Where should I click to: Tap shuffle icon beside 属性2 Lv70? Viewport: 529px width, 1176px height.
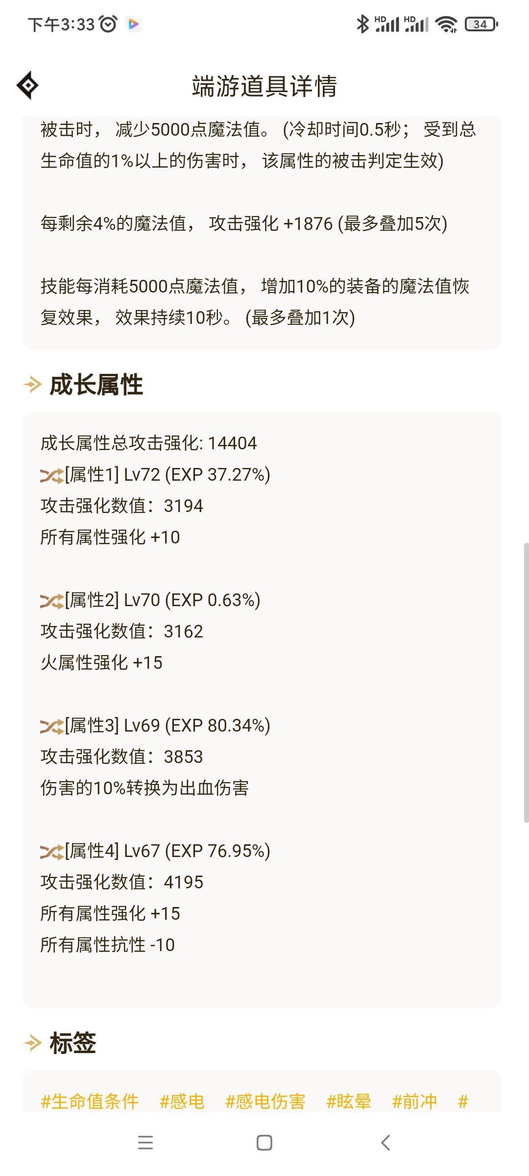pos(52,601)
